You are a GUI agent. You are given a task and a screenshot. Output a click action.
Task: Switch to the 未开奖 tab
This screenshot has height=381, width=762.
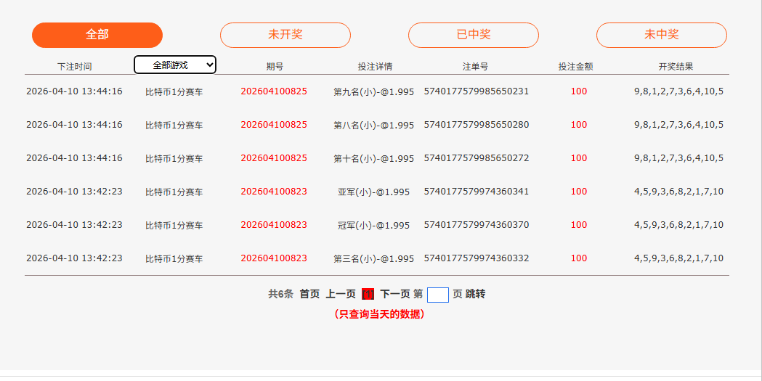pos(285,35)
